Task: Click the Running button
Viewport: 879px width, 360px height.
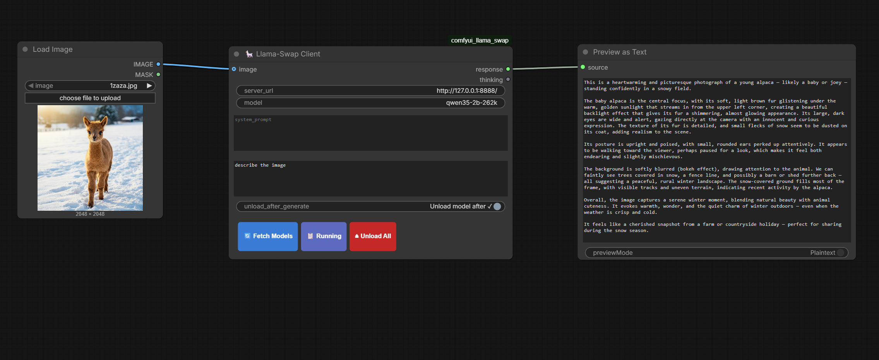Action: click(324, 236)
